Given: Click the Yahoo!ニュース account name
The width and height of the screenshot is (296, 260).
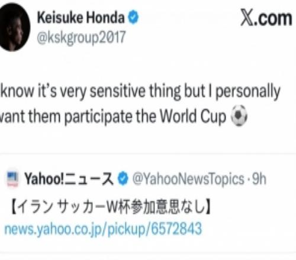Looking at the screenshot, I should coord(69,179).
